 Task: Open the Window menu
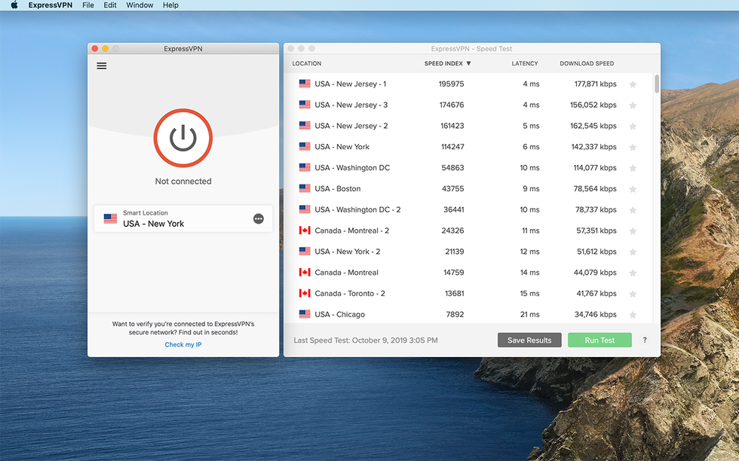click(x=139, y=5)
